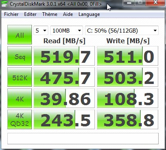Click the 512K read result 475.7

pos(64,77)
